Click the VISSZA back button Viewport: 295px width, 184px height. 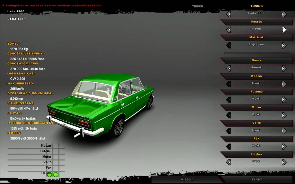pos(187,179)
